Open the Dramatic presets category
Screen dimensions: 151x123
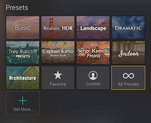click(128, 28)
